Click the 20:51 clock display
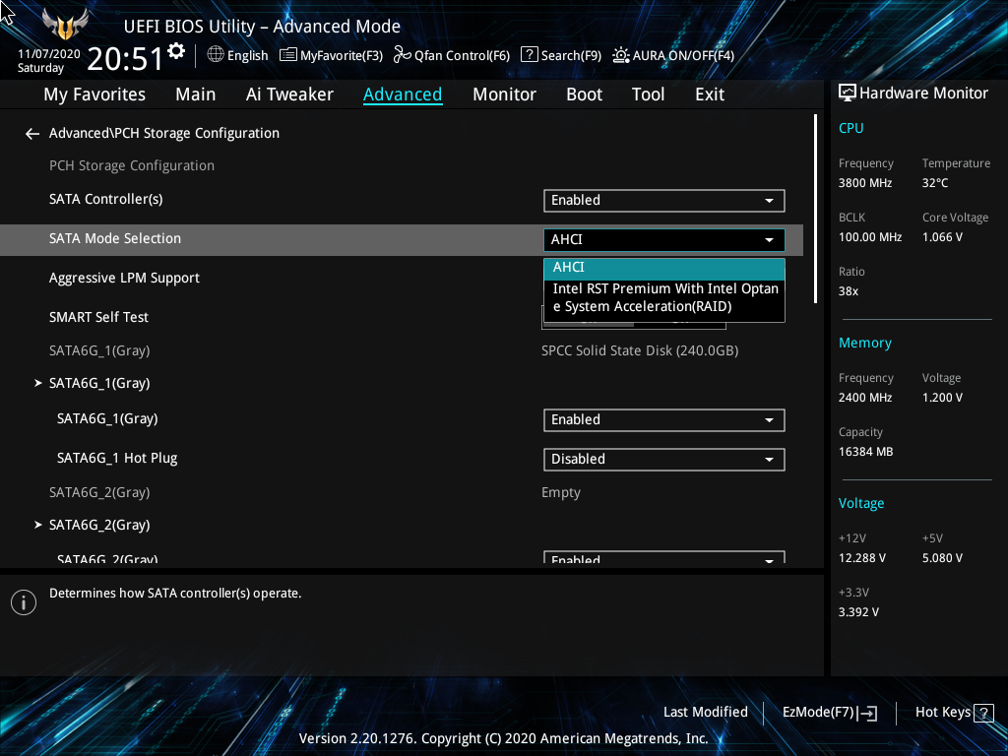This screenshot has height=756, width=1008. coord(125,58)
